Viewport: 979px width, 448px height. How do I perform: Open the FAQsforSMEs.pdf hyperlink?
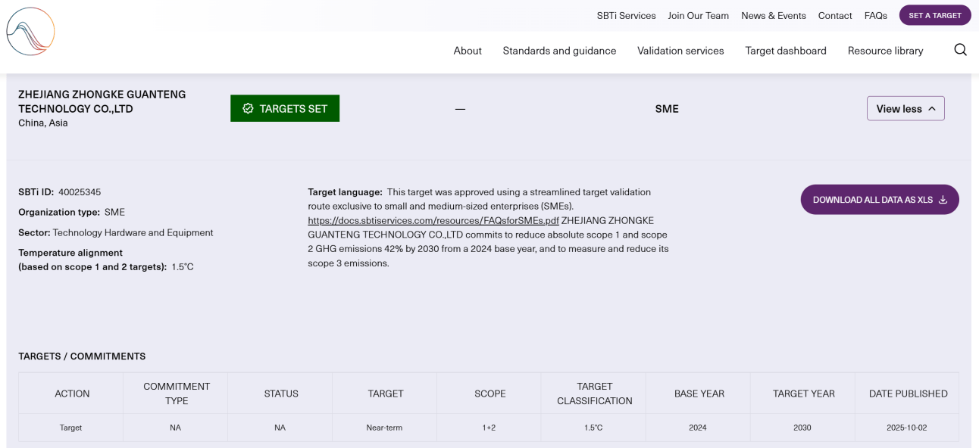tap(433, 220)
